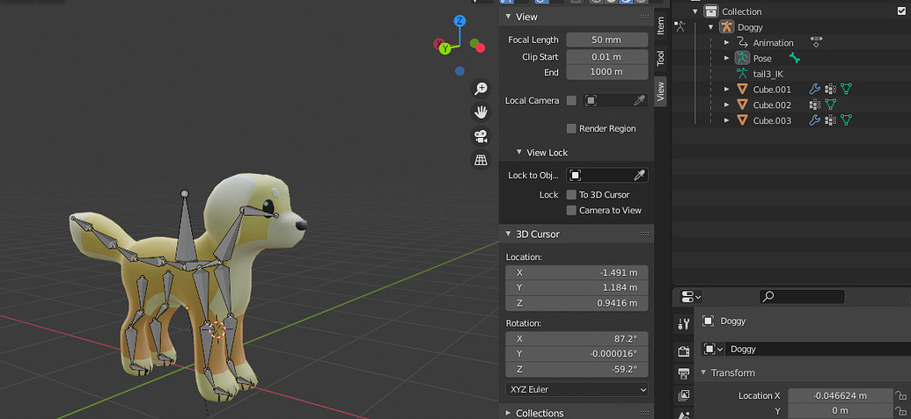Select Cube.003 text in outliner
Screen dimensions: 911x419
772,120
